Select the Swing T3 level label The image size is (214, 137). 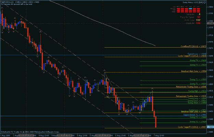[x=198, y=65]
